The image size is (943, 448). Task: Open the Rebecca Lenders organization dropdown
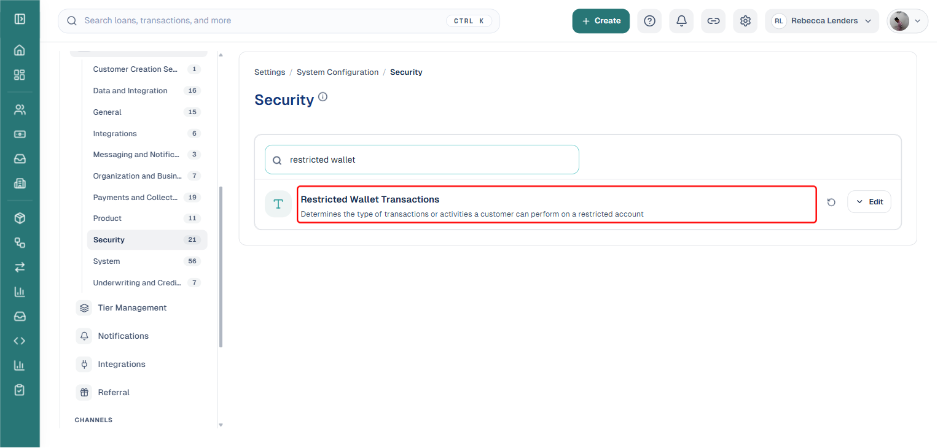[822, 21]
